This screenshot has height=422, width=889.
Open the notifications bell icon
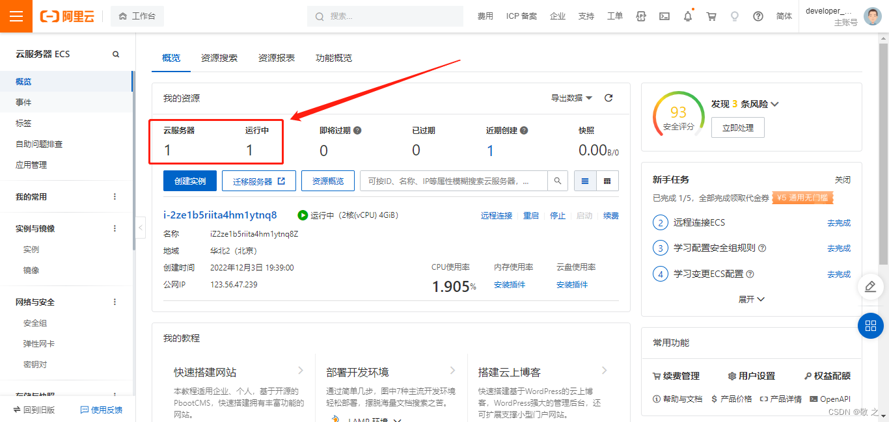(x=687, y=16)
